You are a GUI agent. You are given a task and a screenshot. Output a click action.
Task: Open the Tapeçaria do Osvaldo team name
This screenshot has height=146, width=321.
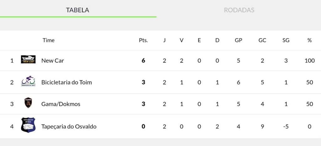coord(69,127)
